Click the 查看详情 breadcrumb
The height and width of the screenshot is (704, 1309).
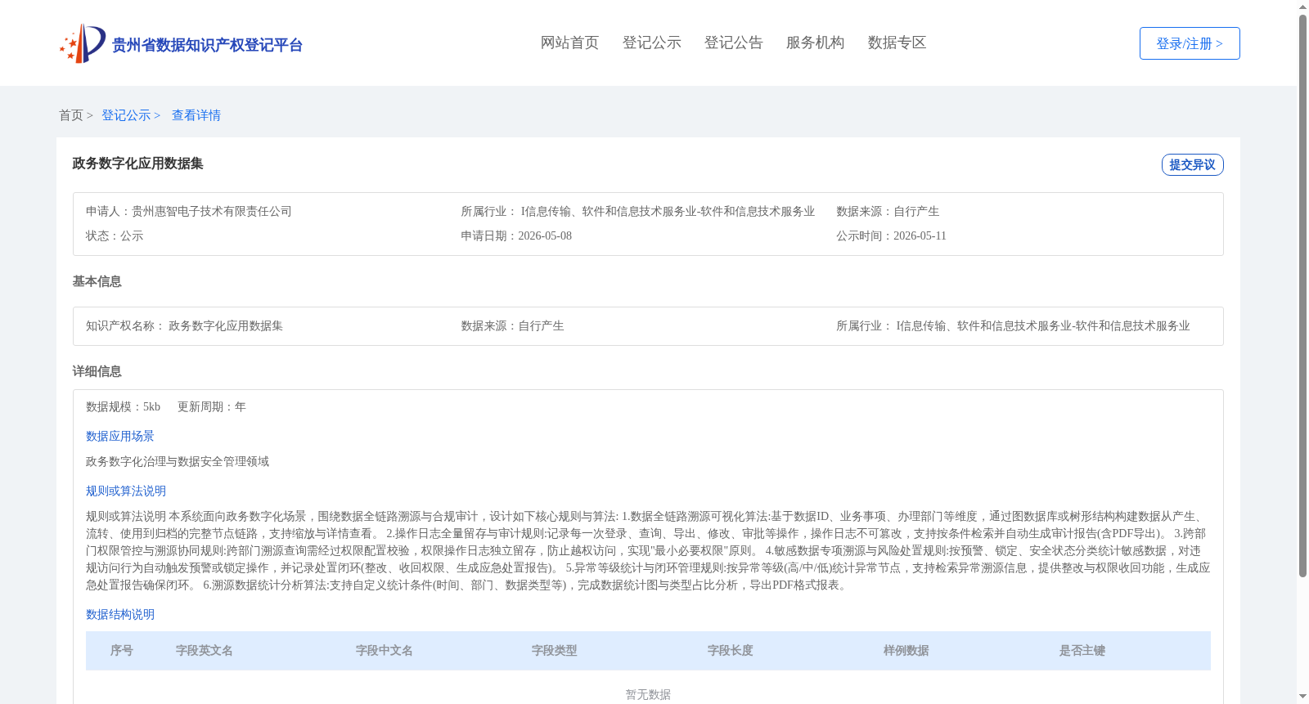tap(196, 115)
